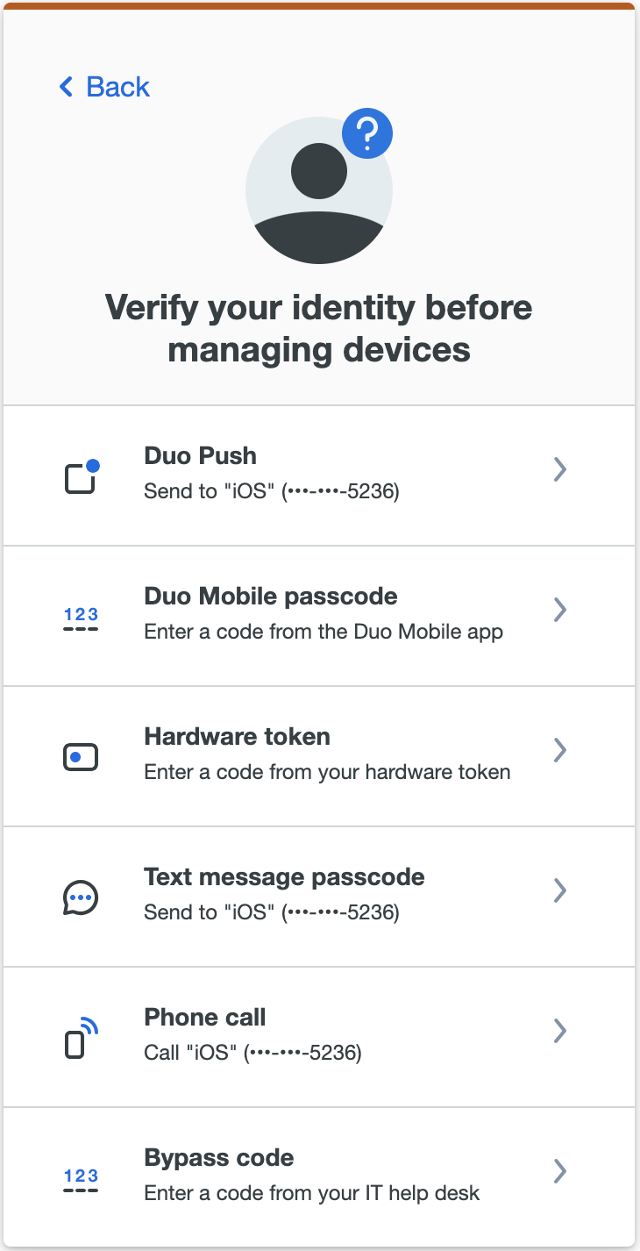Open the Hardware token chevron arrow

[560, 750]
